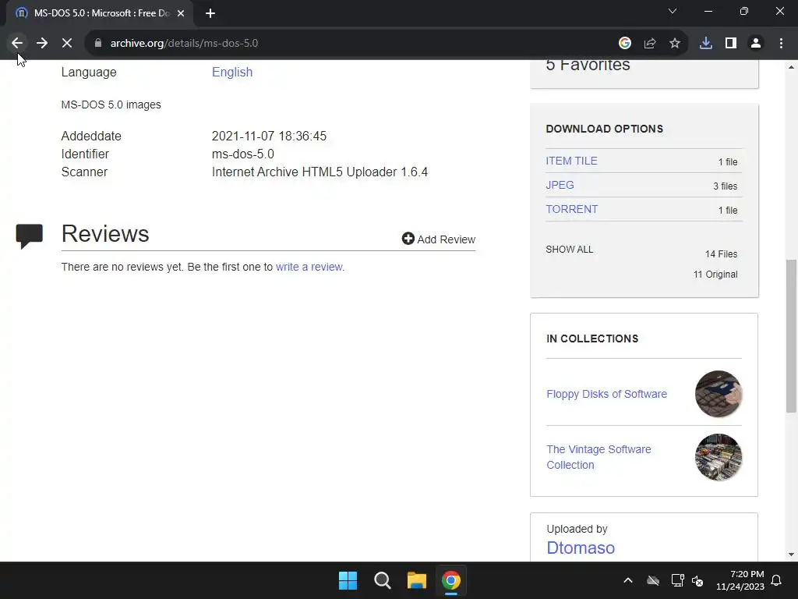Select the MS-DOS 5.0 Microsoft tab
This screenshot has width=798, height=599.
[x=100, y=13]
